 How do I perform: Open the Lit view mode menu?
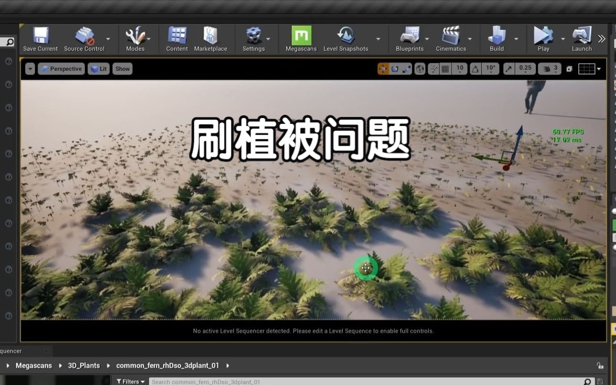98,69
